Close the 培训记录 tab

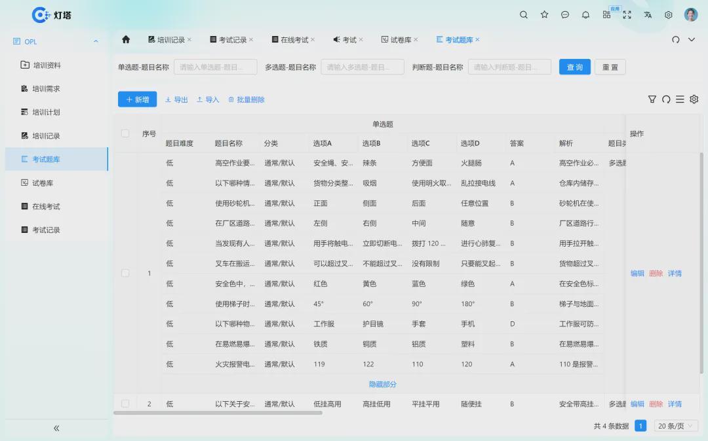(x=189, y=40)
